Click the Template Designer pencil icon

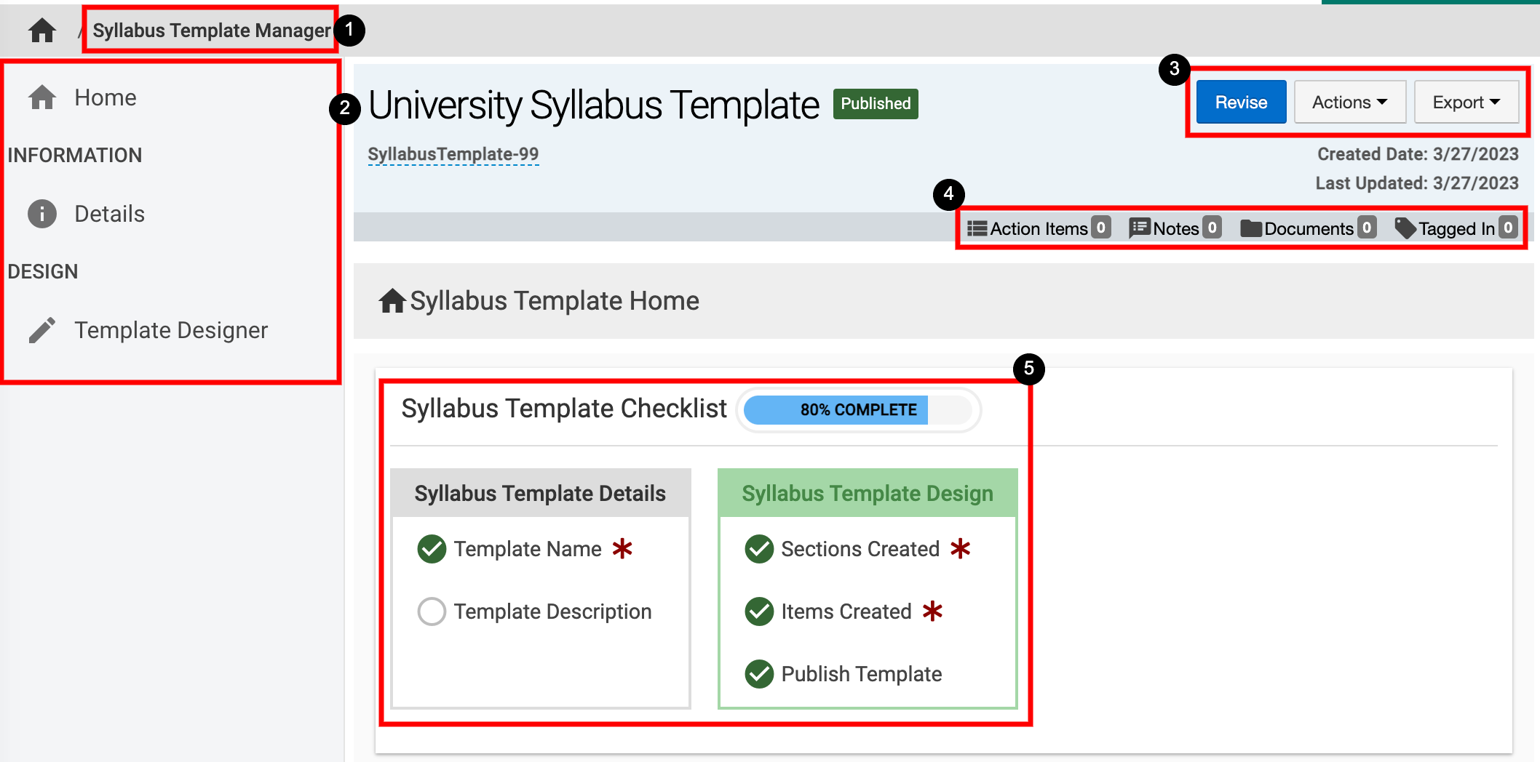tap(42, 330)
